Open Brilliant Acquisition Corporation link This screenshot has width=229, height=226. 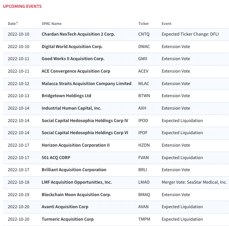click(x=74, y=170)
